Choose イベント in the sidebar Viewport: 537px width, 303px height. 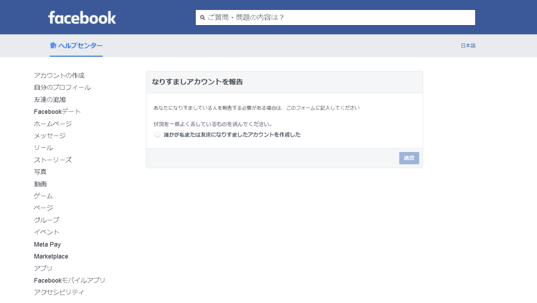47,232
